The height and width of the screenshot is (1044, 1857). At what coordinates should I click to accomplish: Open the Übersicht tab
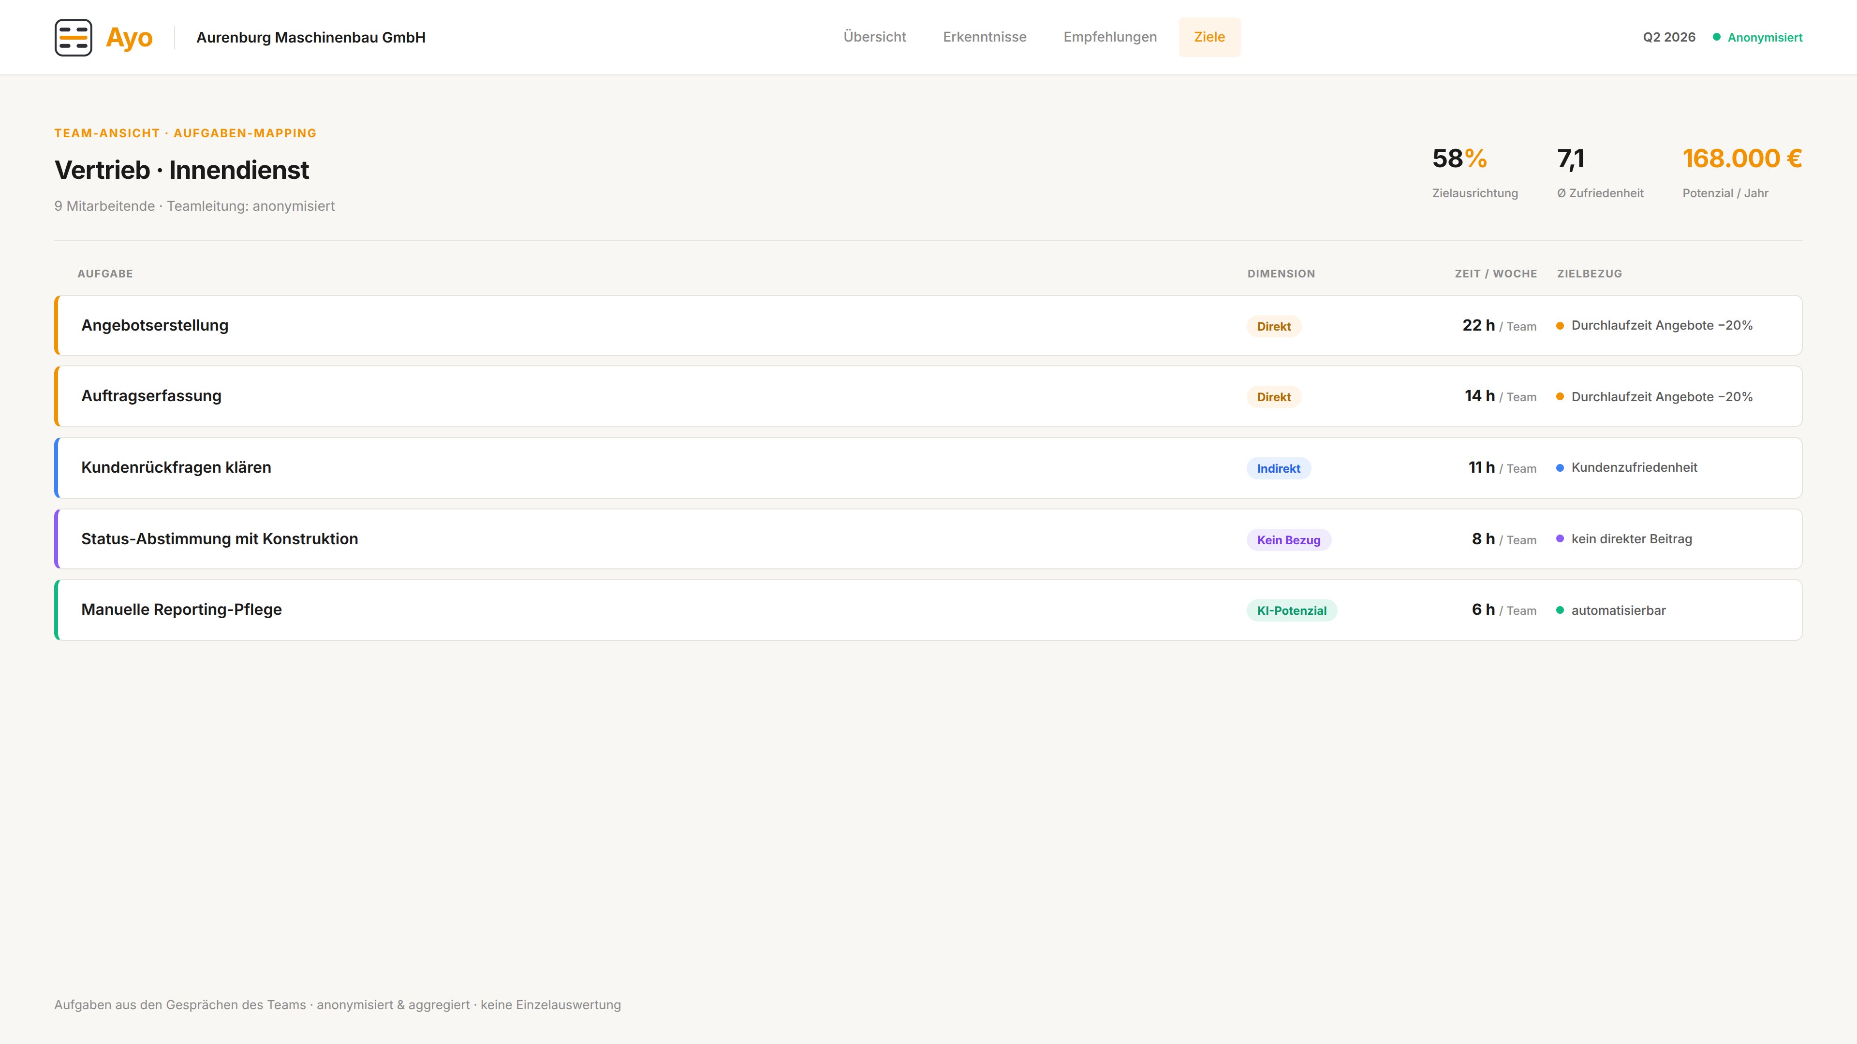click(x=874, y=37)
